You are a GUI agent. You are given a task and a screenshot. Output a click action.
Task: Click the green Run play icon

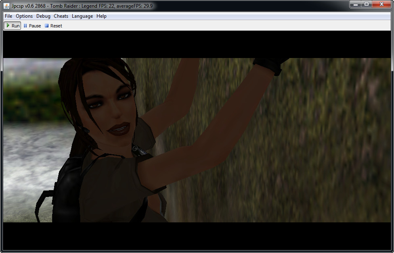pos(8,26)
